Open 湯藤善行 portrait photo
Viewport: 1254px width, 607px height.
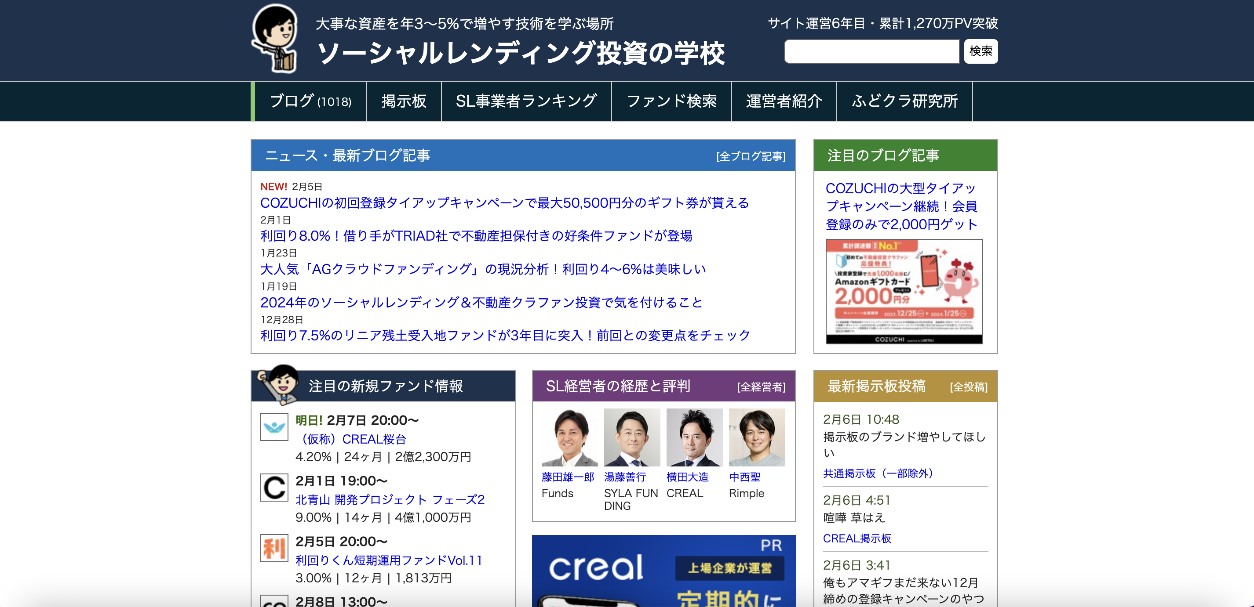632,438
